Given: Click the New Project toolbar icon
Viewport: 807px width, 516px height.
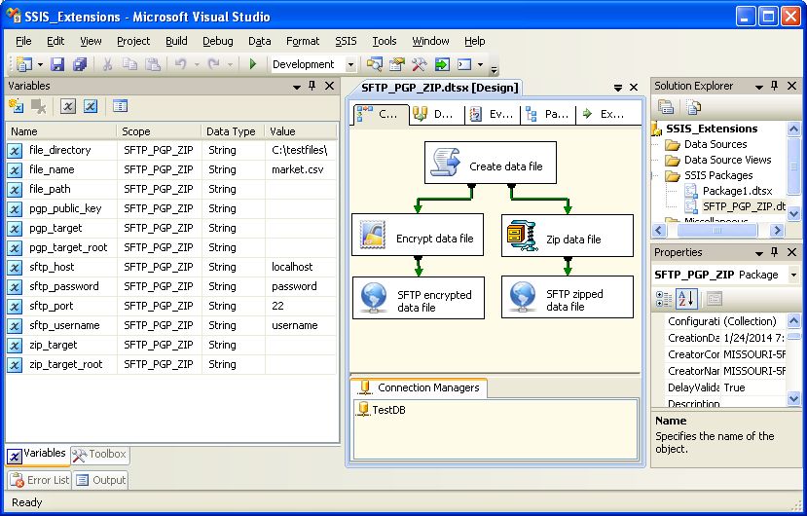Looking at the screenshot, I should pos(23,64).
